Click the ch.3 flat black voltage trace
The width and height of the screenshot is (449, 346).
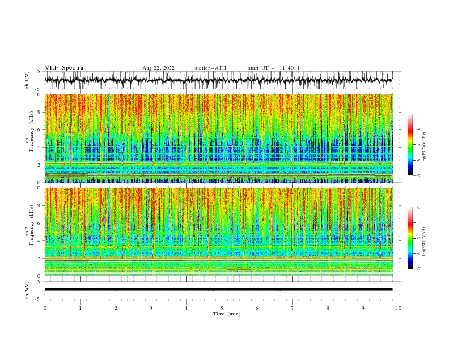coord(218,289)
